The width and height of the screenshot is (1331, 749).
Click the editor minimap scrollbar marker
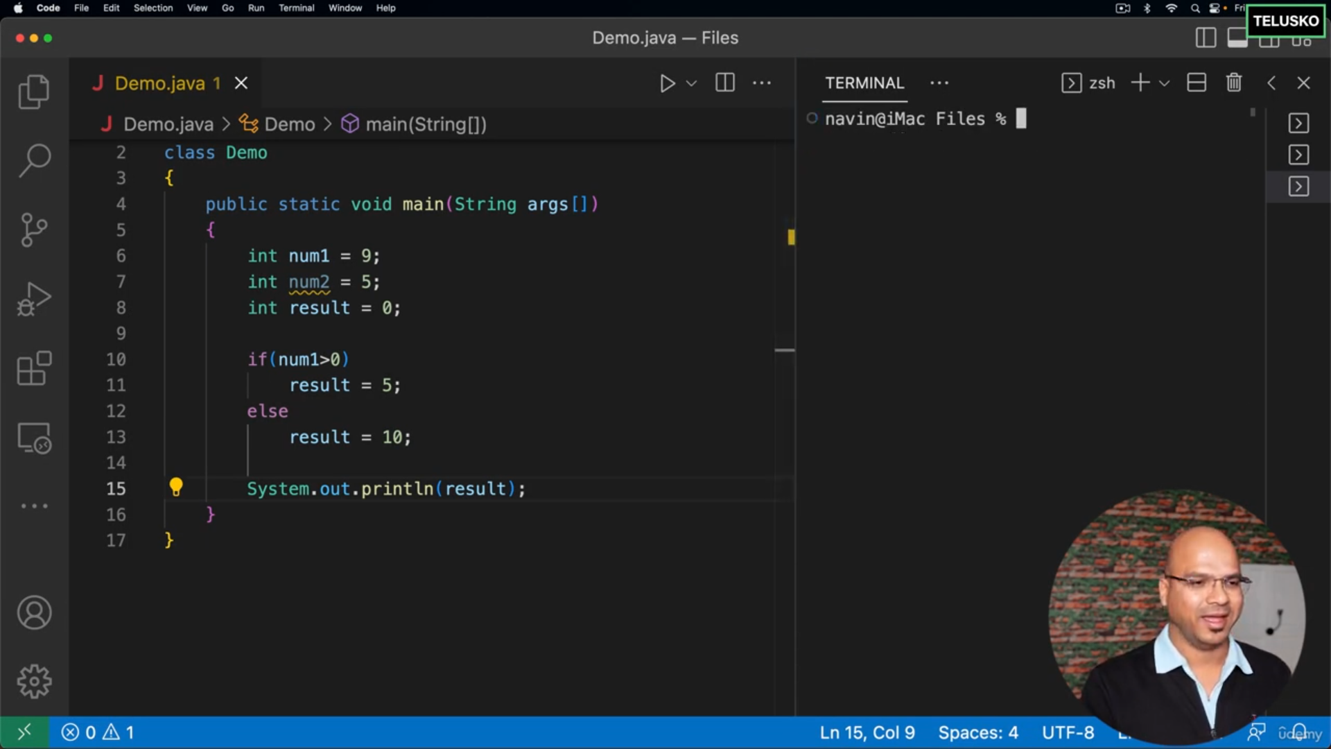click(791, 237)
